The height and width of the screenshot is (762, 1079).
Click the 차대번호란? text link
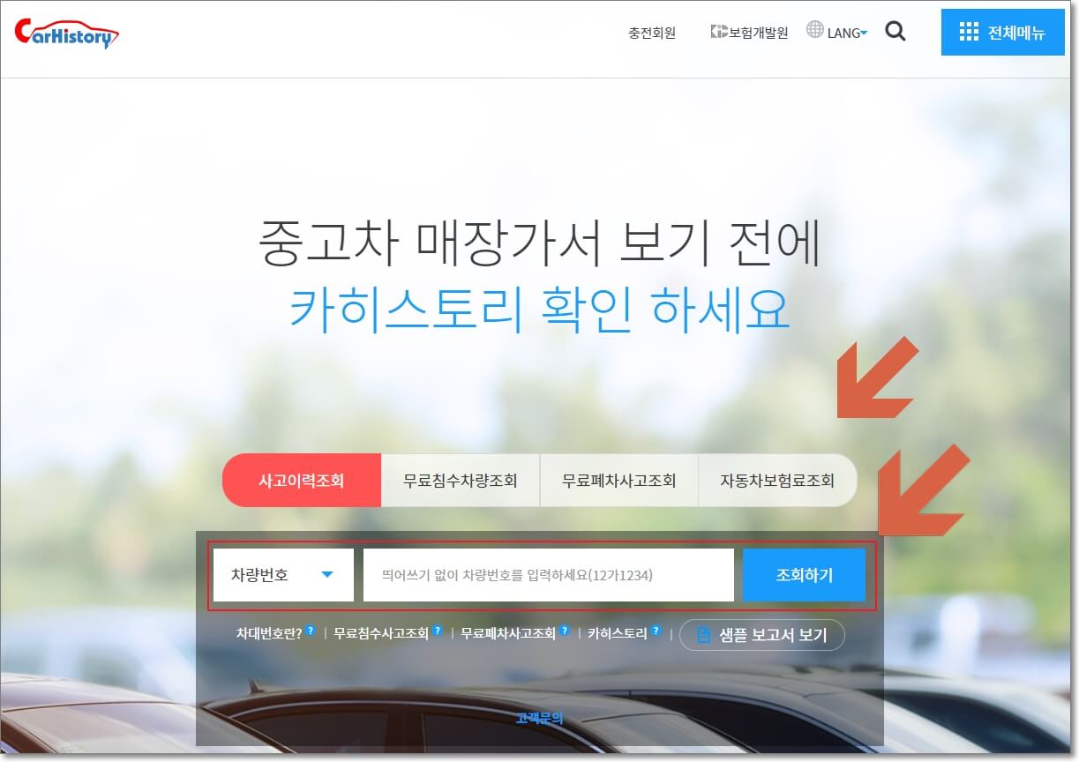(269, 633)
